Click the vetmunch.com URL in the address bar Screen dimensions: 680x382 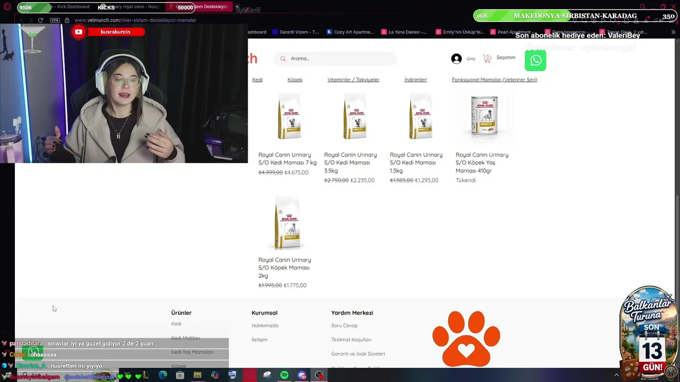(135, 20)
